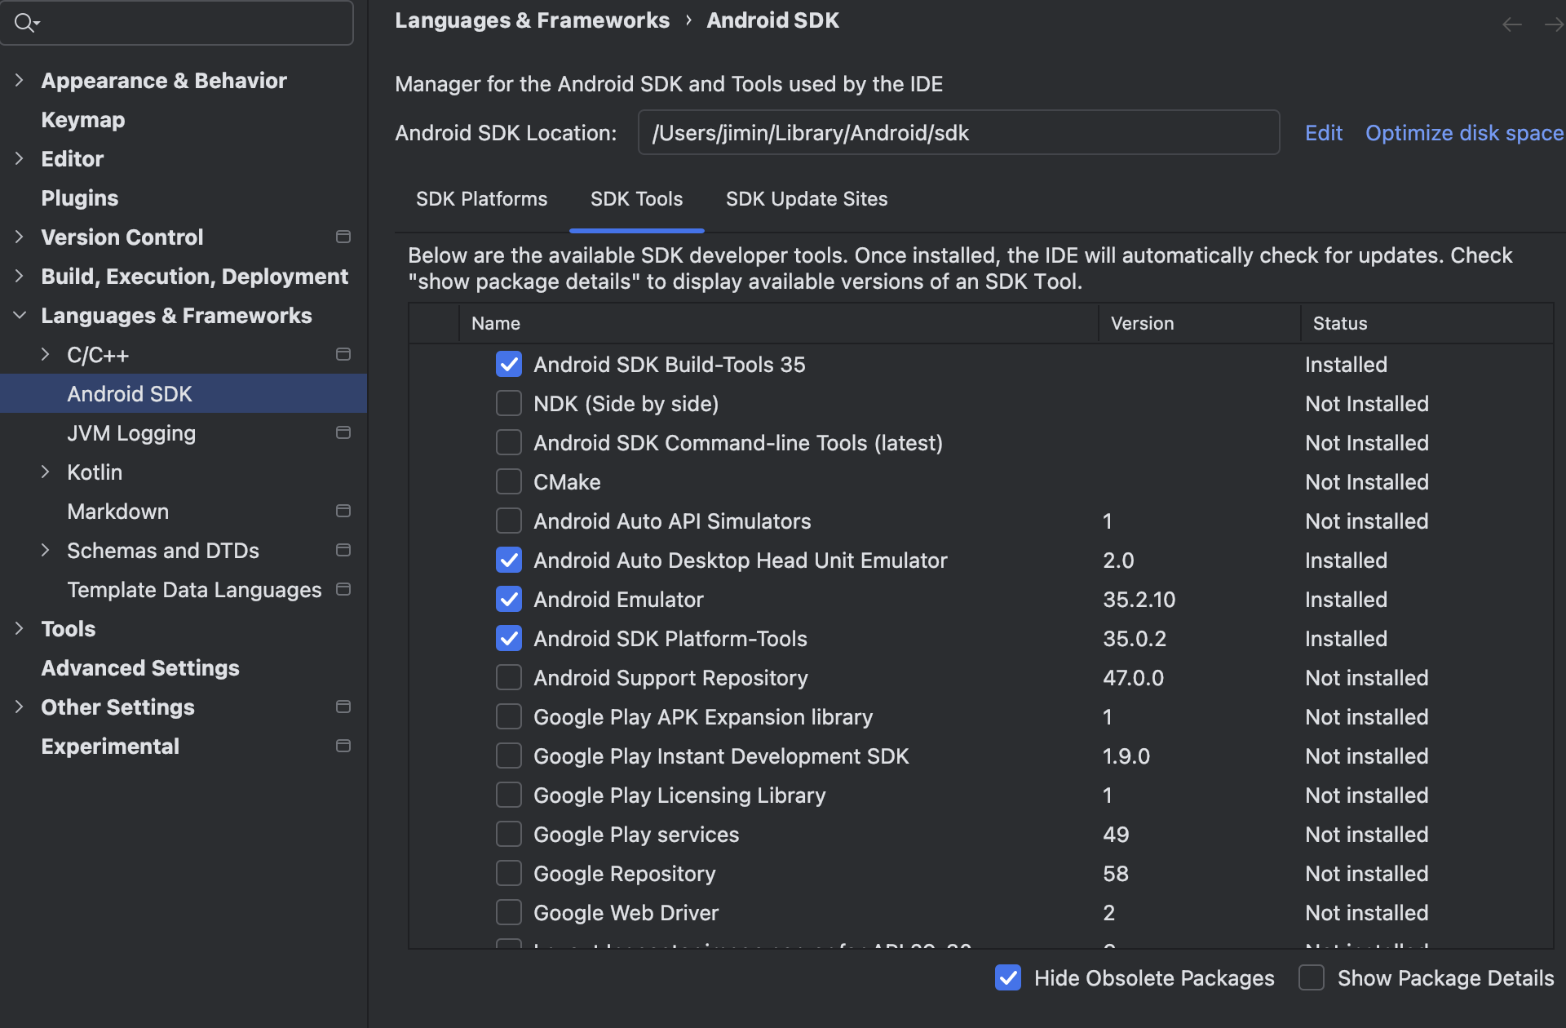Click Optimize disk space link

click(1464, 133)
